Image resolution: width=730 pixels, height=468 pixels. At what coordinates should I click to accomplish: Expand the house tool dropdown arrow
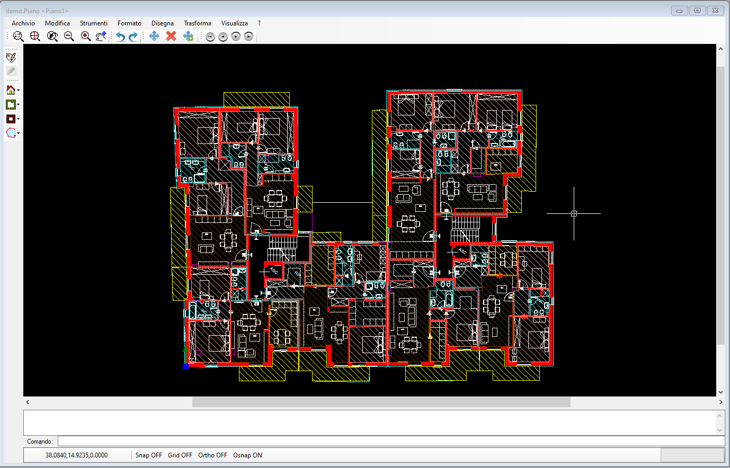click(19, 90)
